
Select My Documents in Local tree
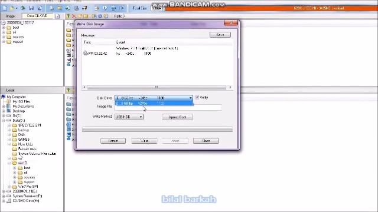pyautogui.click(x=23, y=106)
